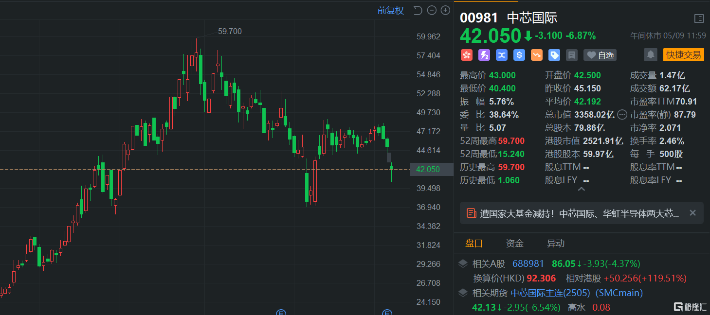
Task: Click the chart reset (undo arrow) icon
Action: pos(418,10)
